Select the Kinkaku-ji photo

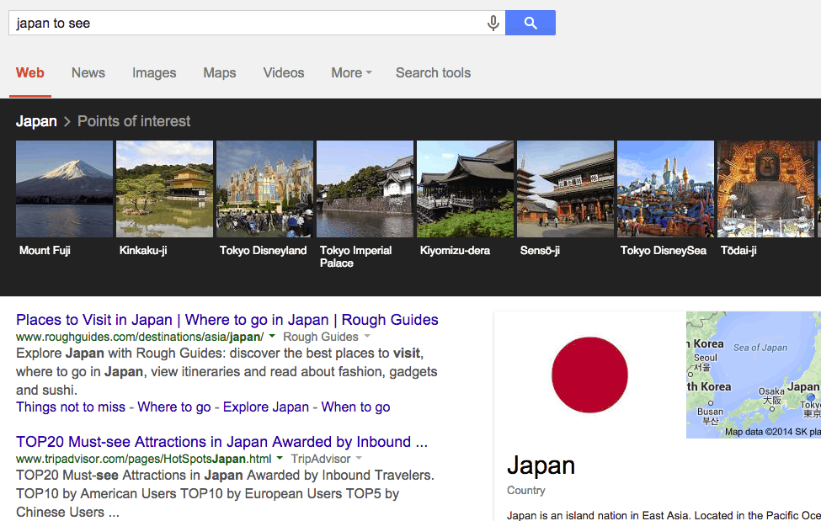[164, 189]
